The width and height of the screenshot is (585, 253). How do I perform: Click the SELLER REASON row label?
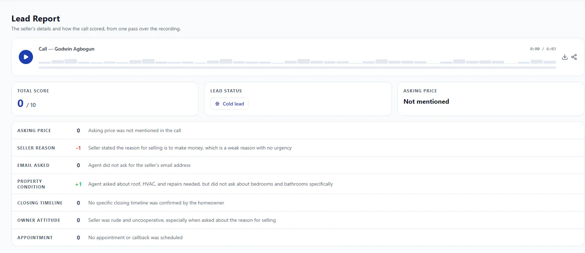coord(36,148)
